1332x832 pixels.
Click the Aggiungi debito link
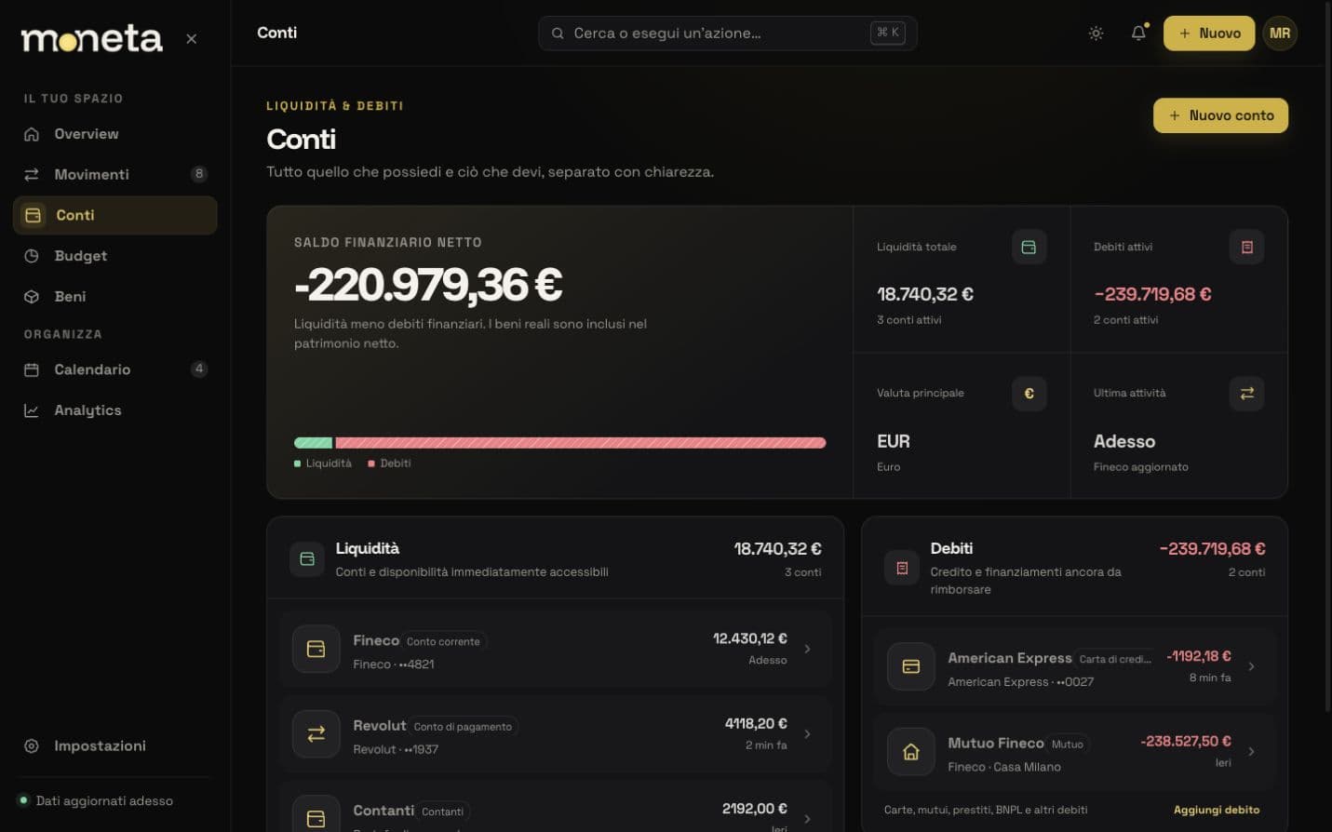coord(1217,810)
